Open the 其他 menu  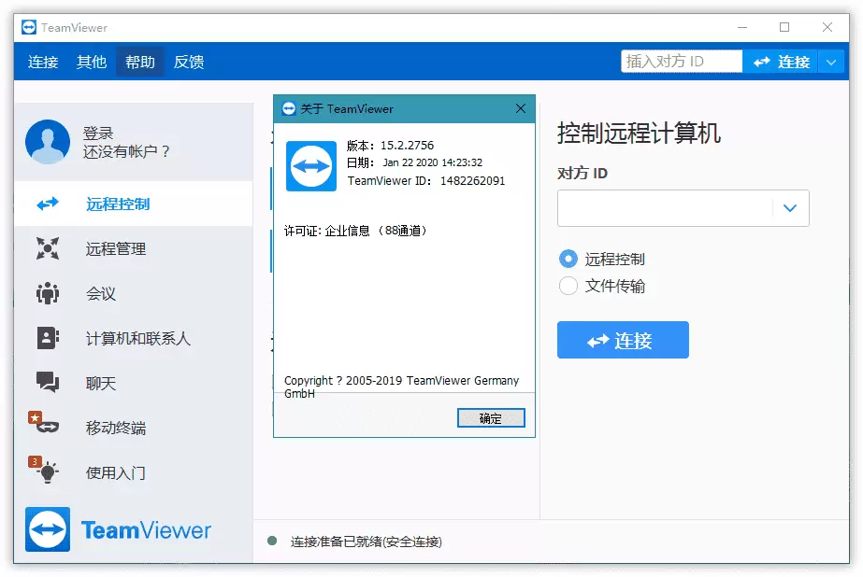click(92, 62)
